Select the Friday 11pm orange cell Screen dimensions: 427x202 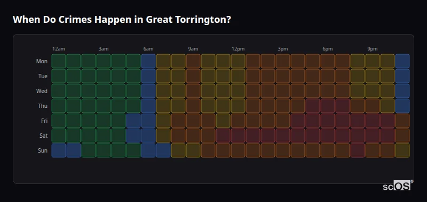402,121
